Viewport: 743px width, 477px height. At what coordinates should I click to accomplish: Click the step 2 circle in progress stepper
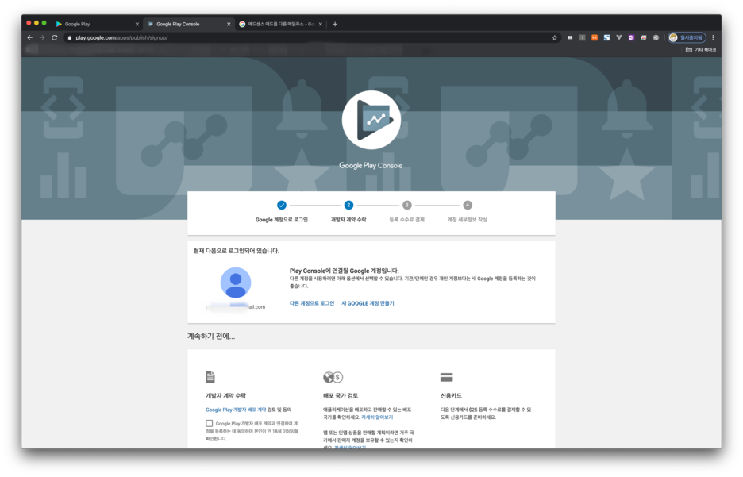tap(348, 205)
